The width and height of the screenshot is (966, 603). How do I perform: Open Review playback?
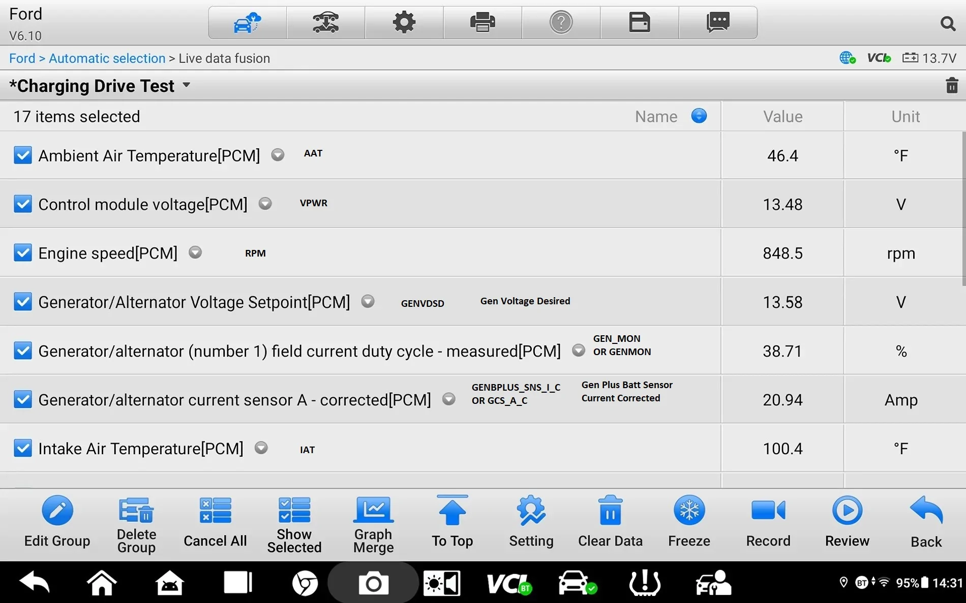(x=847, y=522)
